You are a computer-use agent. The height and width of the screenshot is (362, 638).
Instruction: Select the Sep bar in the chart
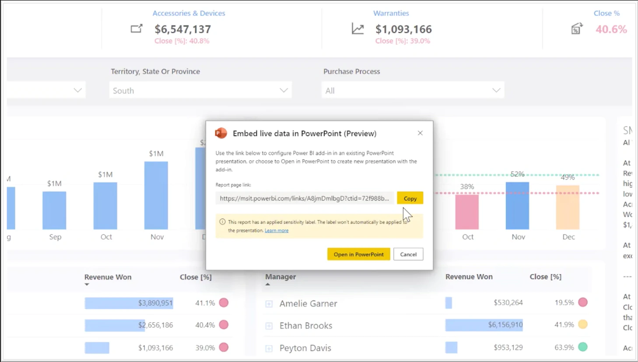point(54,211)
